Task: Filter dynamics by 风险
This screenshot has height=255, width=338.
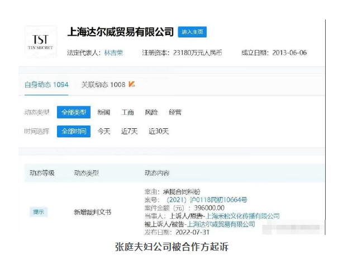Action: (151, 112)
